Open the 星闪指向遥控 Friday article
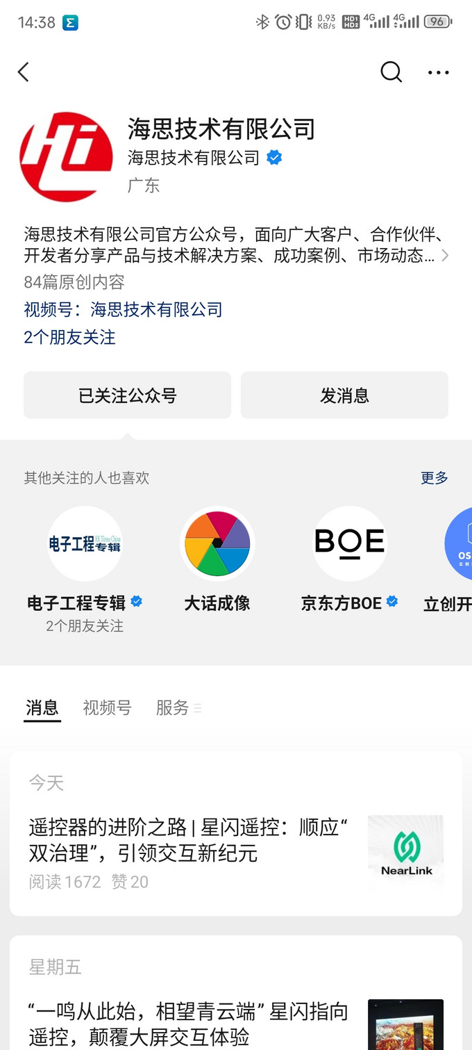 coord(188,1024)
